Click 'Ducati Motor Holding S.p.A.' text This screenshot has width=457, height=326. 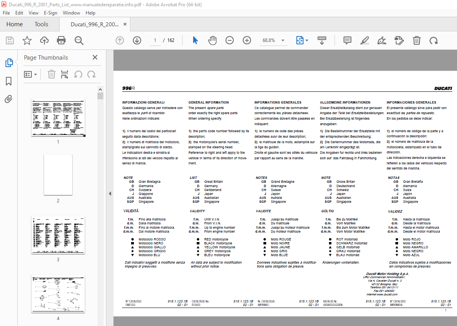[x=388, y=274]
